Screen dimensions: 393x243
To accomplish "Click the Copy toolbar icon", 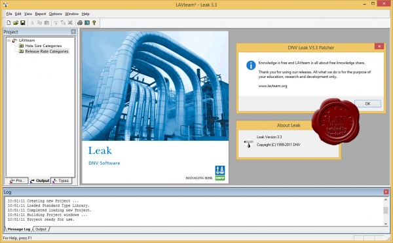I will 39,23.
